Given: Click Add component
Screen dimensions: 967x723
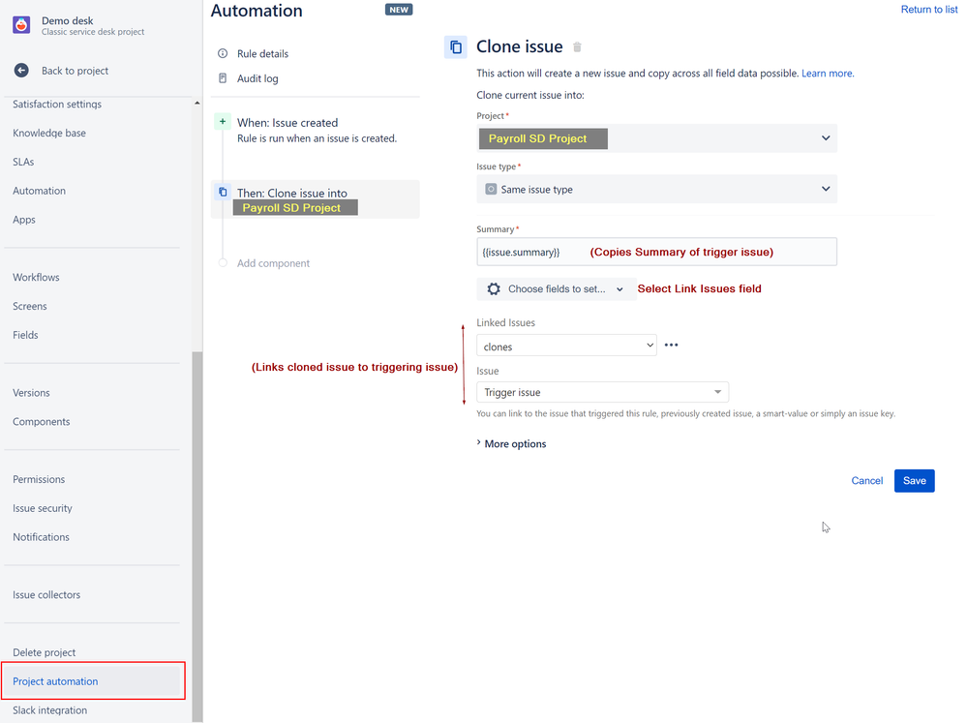Looking at the screenshot, I should pyautogui.click(x=273, y=263).
